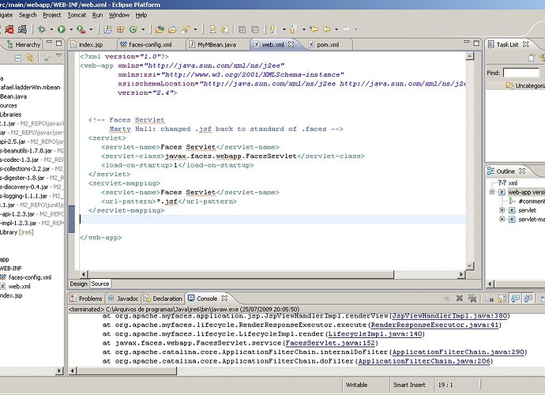Click the New Java Class icon
The width and height of the screenshot is (545, 395).
[133, 29]
